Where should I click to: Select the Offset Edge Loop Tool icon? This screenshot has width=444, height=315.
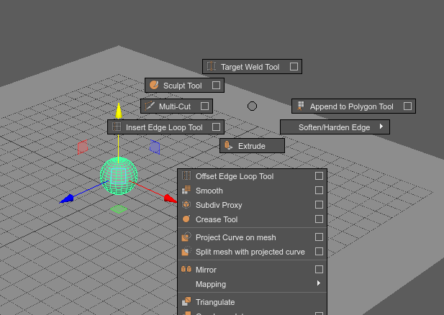tap(186, 176)
